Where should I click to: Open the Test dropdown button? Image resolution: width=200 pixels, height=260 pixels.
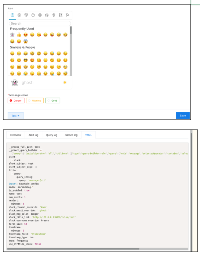pos(15,116)
